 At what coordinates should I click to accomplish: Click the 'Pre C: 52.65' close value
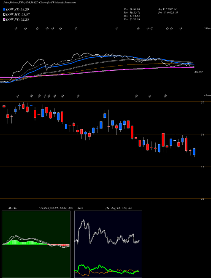click(132, 19)
